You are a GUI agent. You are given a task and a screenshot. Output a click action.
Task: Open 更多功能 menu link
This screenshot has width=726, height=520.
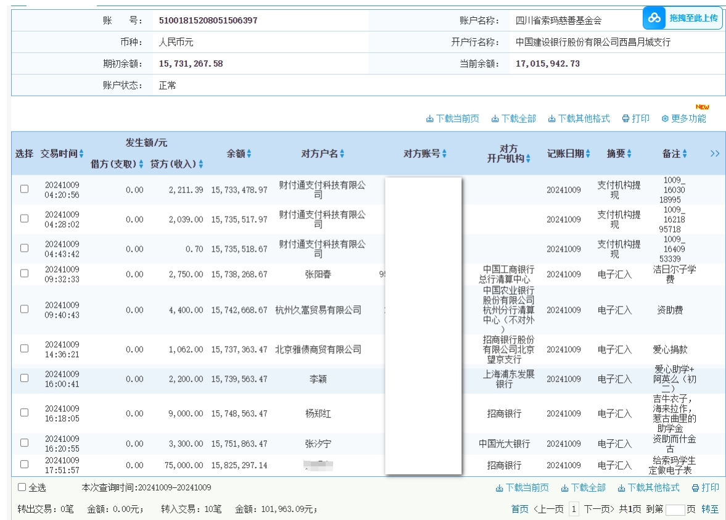point(688,118)
